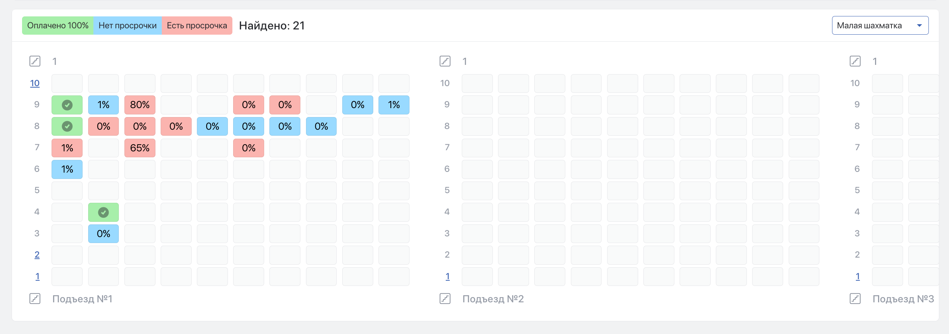The image size is (949, 334).
Task: Click the dropdown arrow of the view selector
Action: [x=919, y=25]
